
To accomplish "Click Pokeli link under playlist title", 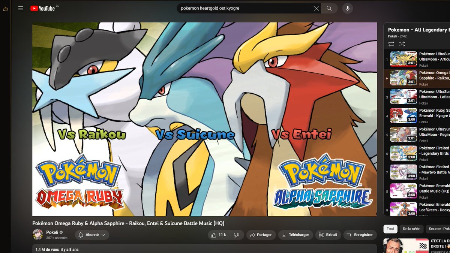I will tap(392, 36).
